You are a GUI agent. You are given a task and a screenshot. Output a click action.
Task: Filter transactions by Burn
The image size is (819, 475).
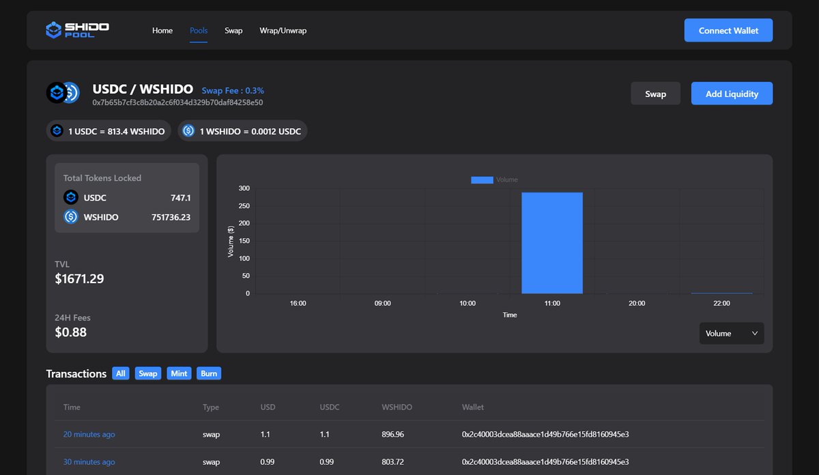(x=209, y=373)
